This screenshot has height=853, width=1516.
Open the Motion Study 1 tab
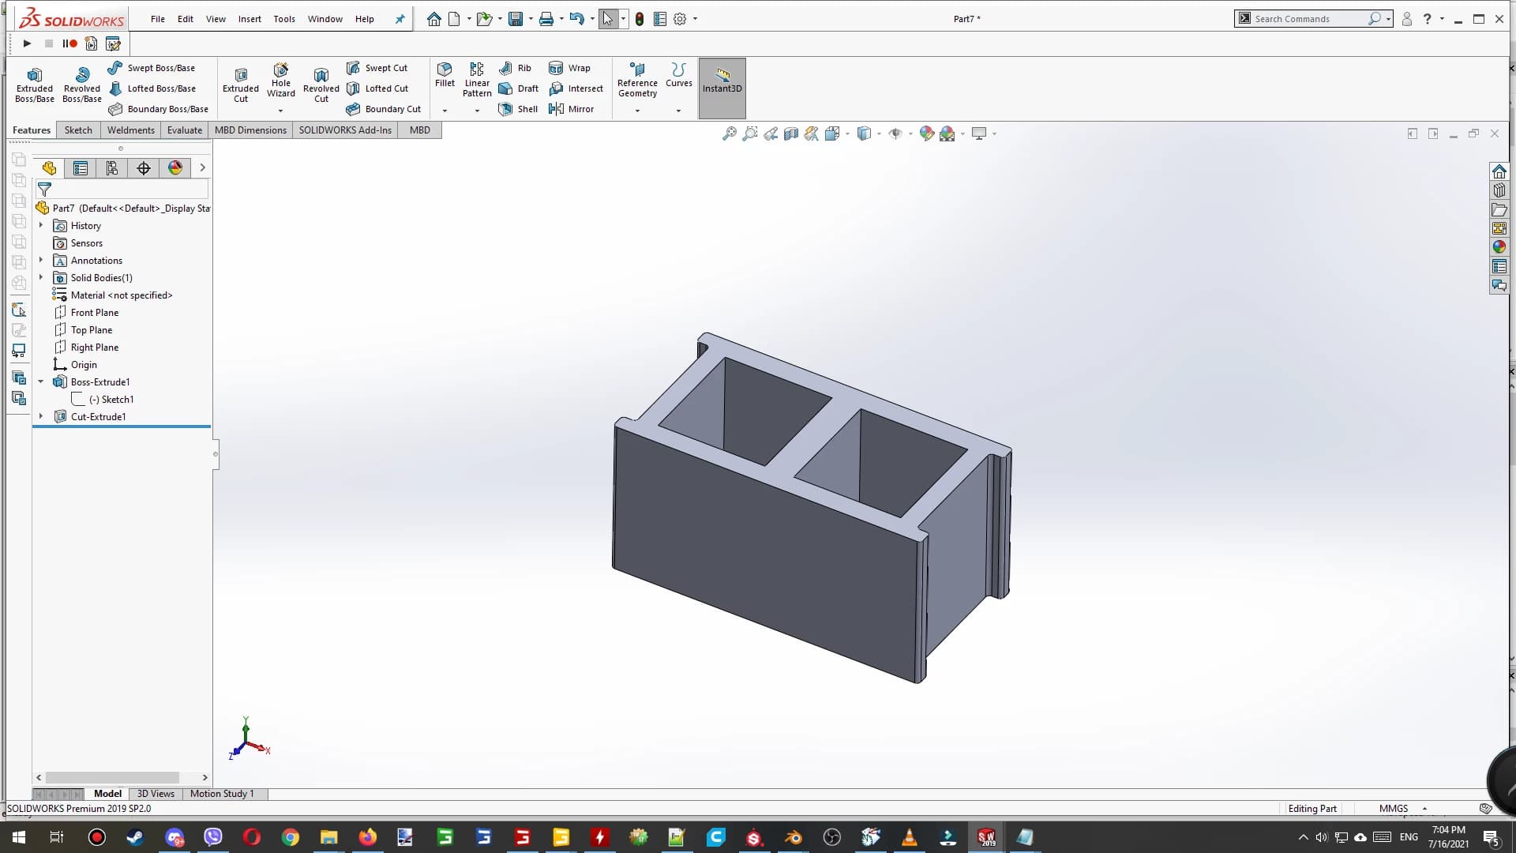(222, 794)
